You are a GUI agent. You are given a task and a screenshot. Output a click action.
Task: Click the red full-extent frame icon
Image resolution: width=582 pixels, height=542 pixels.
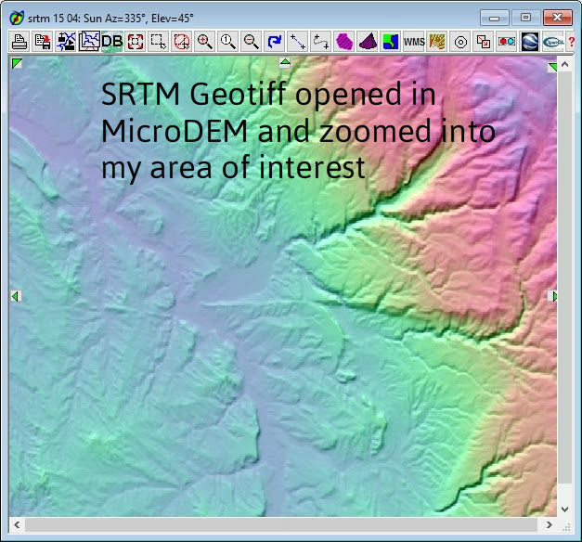[x=136, y=42]
